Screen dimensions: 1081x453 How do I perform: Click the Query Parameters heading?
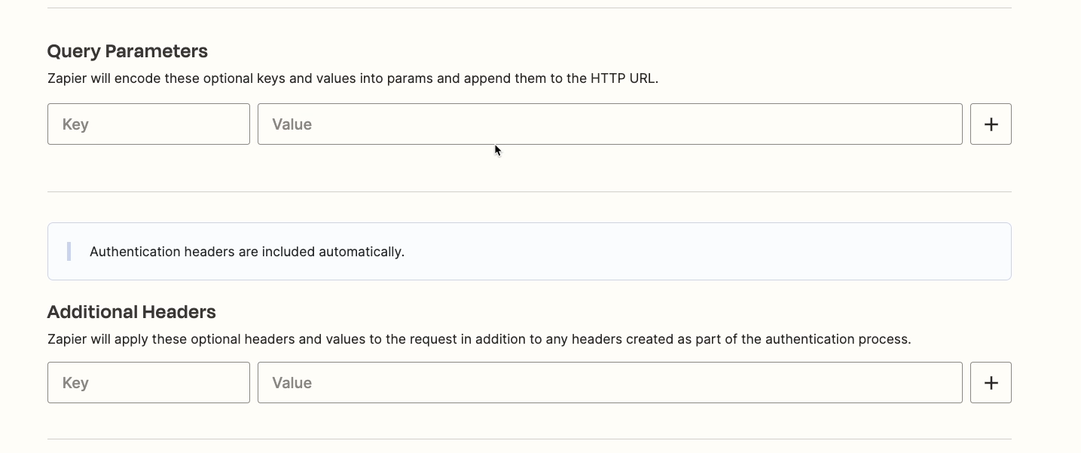tap(127, 51)
